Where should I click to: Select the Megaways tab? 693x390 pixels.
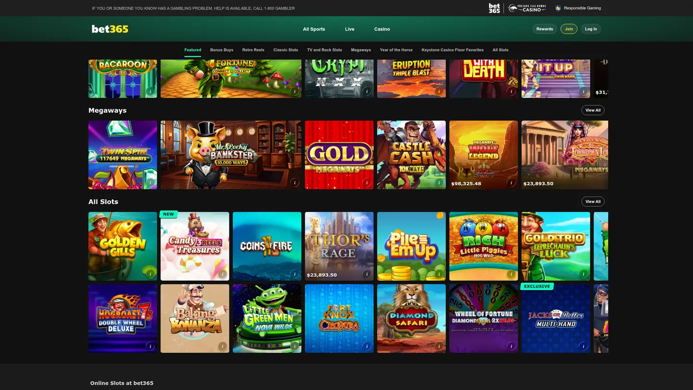361,50
